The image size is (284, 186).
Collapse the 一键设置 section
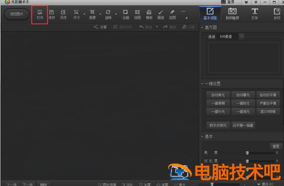[202, 84]
